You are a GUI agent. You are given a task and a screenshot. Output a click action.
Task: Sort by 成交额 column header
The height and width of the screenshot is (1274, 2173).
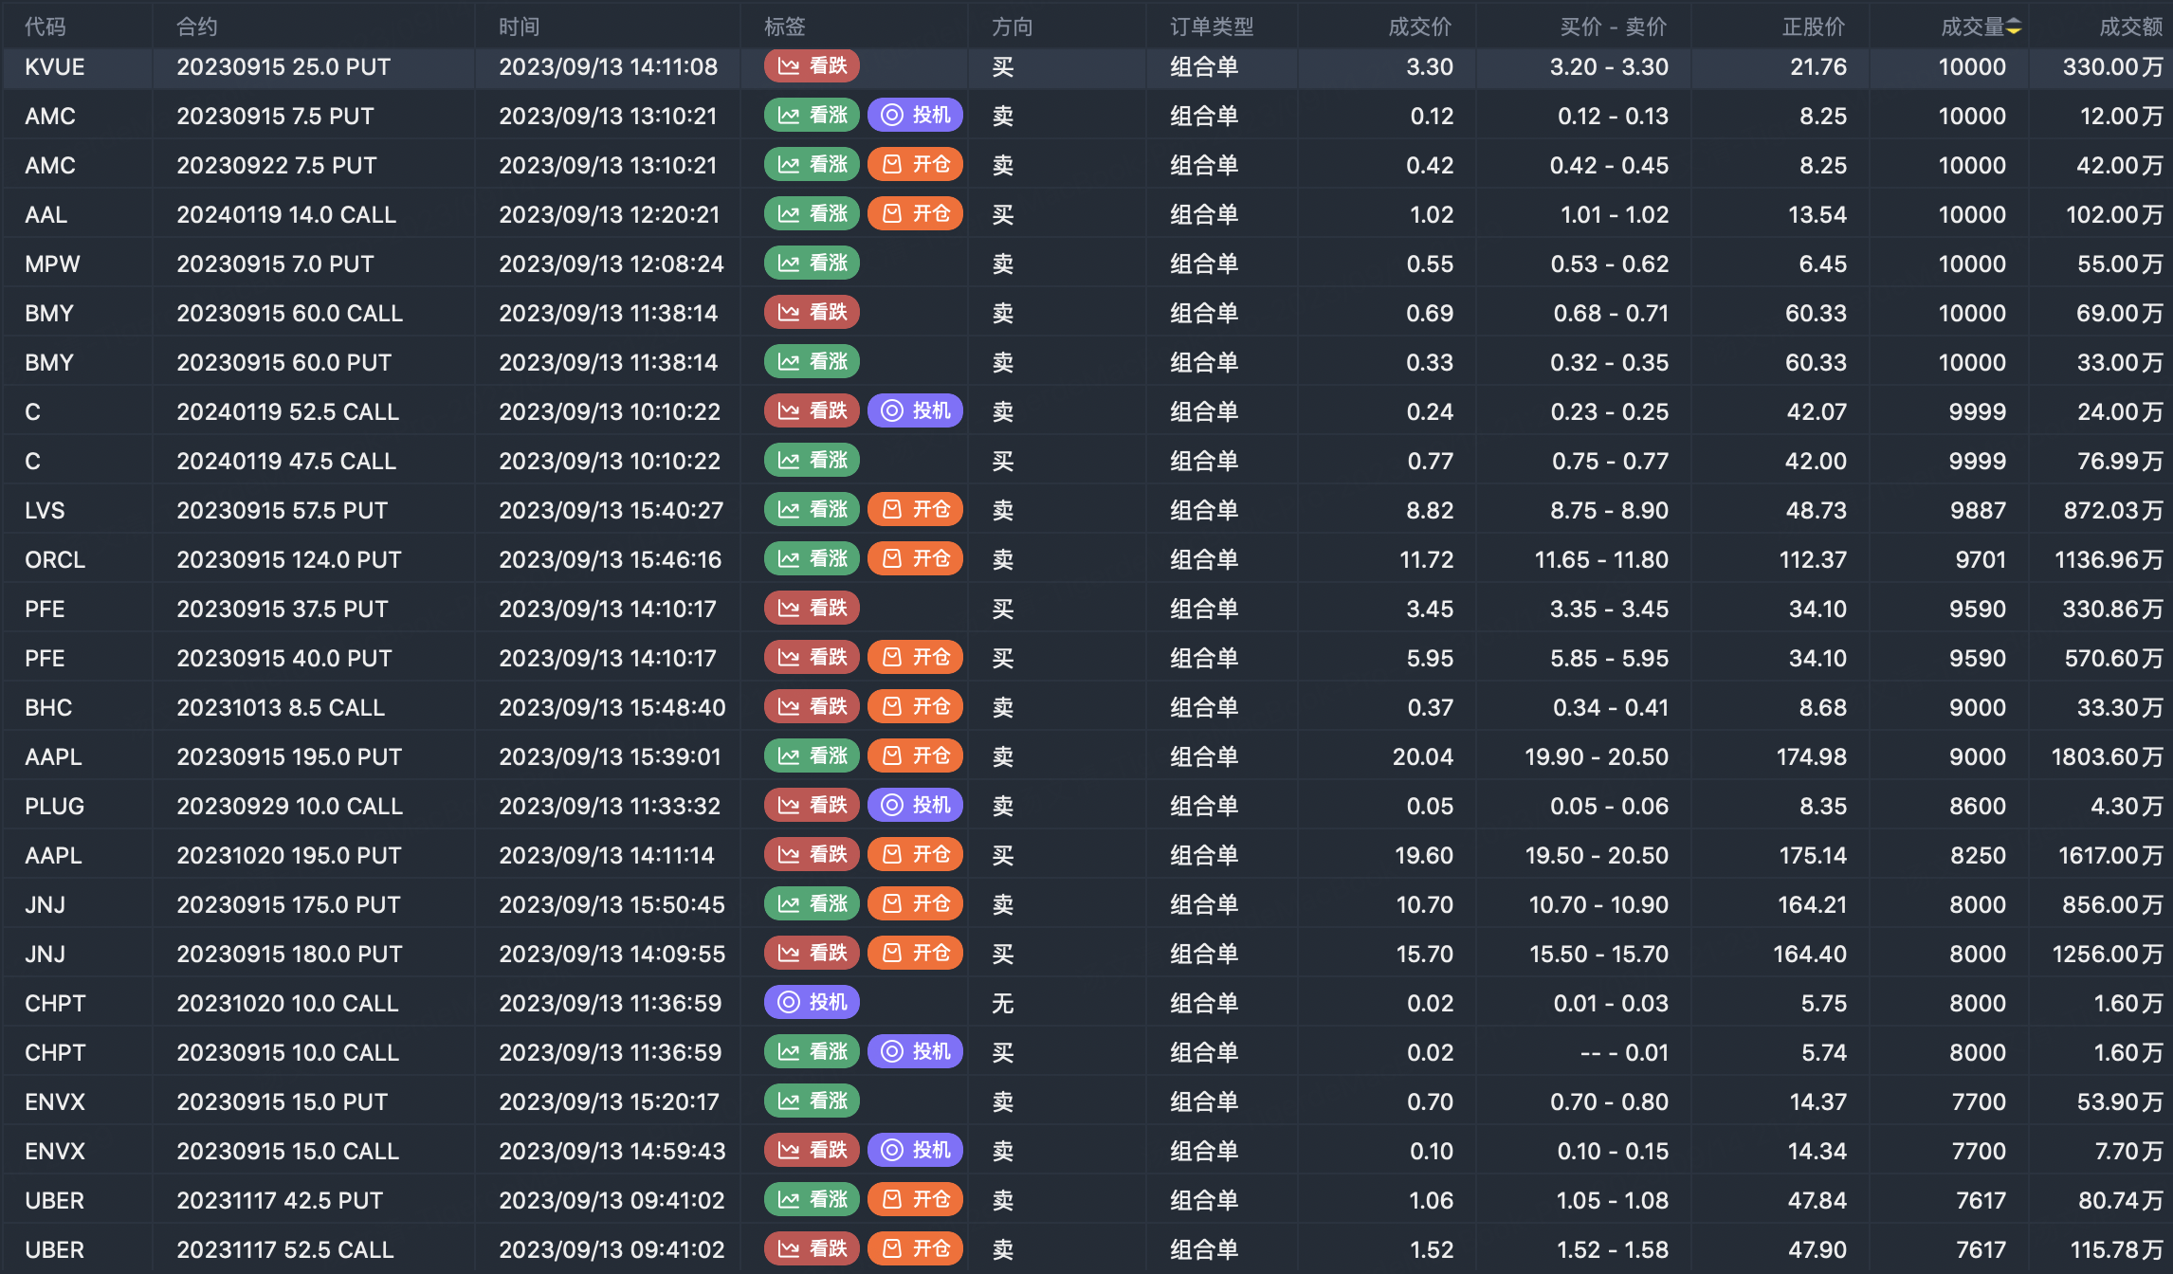click(x=2129, y=27)
